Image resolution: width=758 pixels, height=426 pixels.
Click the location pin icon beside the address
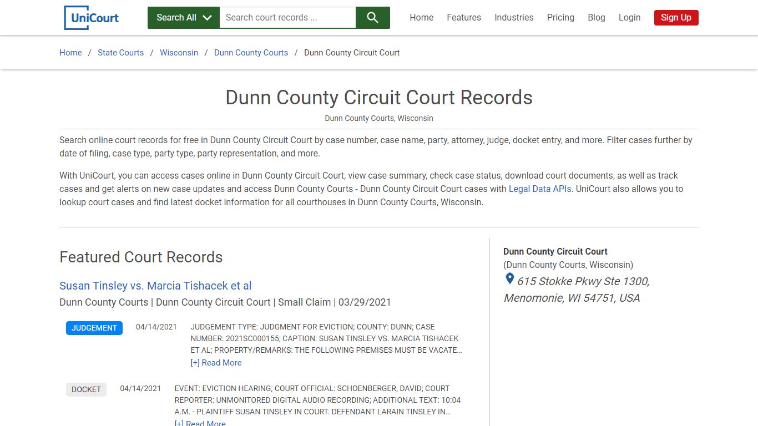tap(509, 279)
